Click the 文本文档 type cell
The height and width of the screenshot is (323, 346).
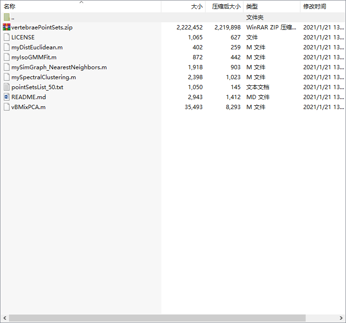tap(258, 87)
